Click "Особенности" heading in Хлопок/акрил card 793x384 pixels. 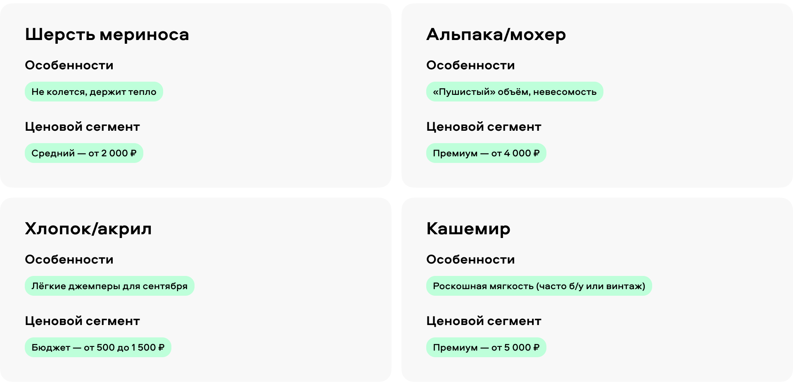pyautogui.click(x=69, y=259)
